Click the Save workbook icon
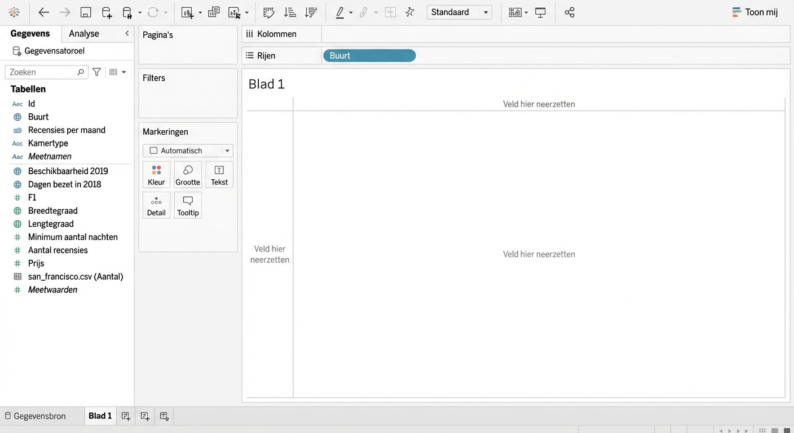The width and height of the screenshot is (794, 433). pos(86,12)
